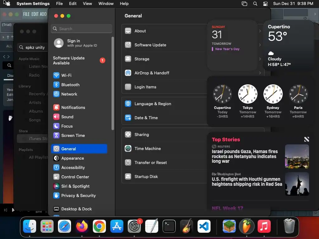Screen dimensions: 319x239
Task: Open TextEdit from the Dock
Action: 152,226
